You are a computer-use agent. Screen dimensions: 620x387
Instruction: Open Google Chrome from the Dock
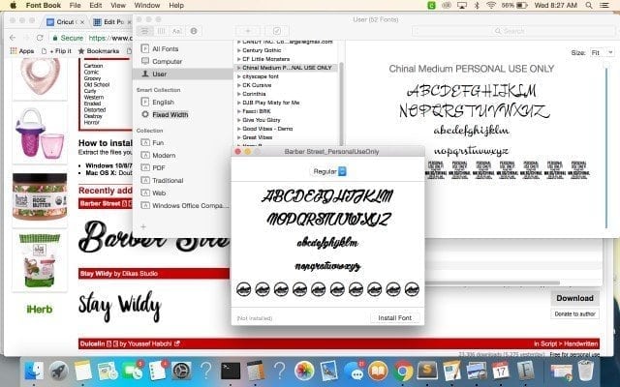[403, 372]
